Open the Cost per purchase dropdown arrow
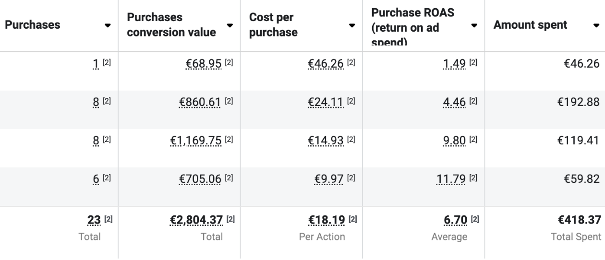 (x=352, y=25)
